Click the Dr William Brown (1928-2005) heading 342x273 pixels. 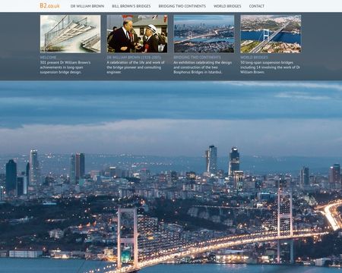134,58
